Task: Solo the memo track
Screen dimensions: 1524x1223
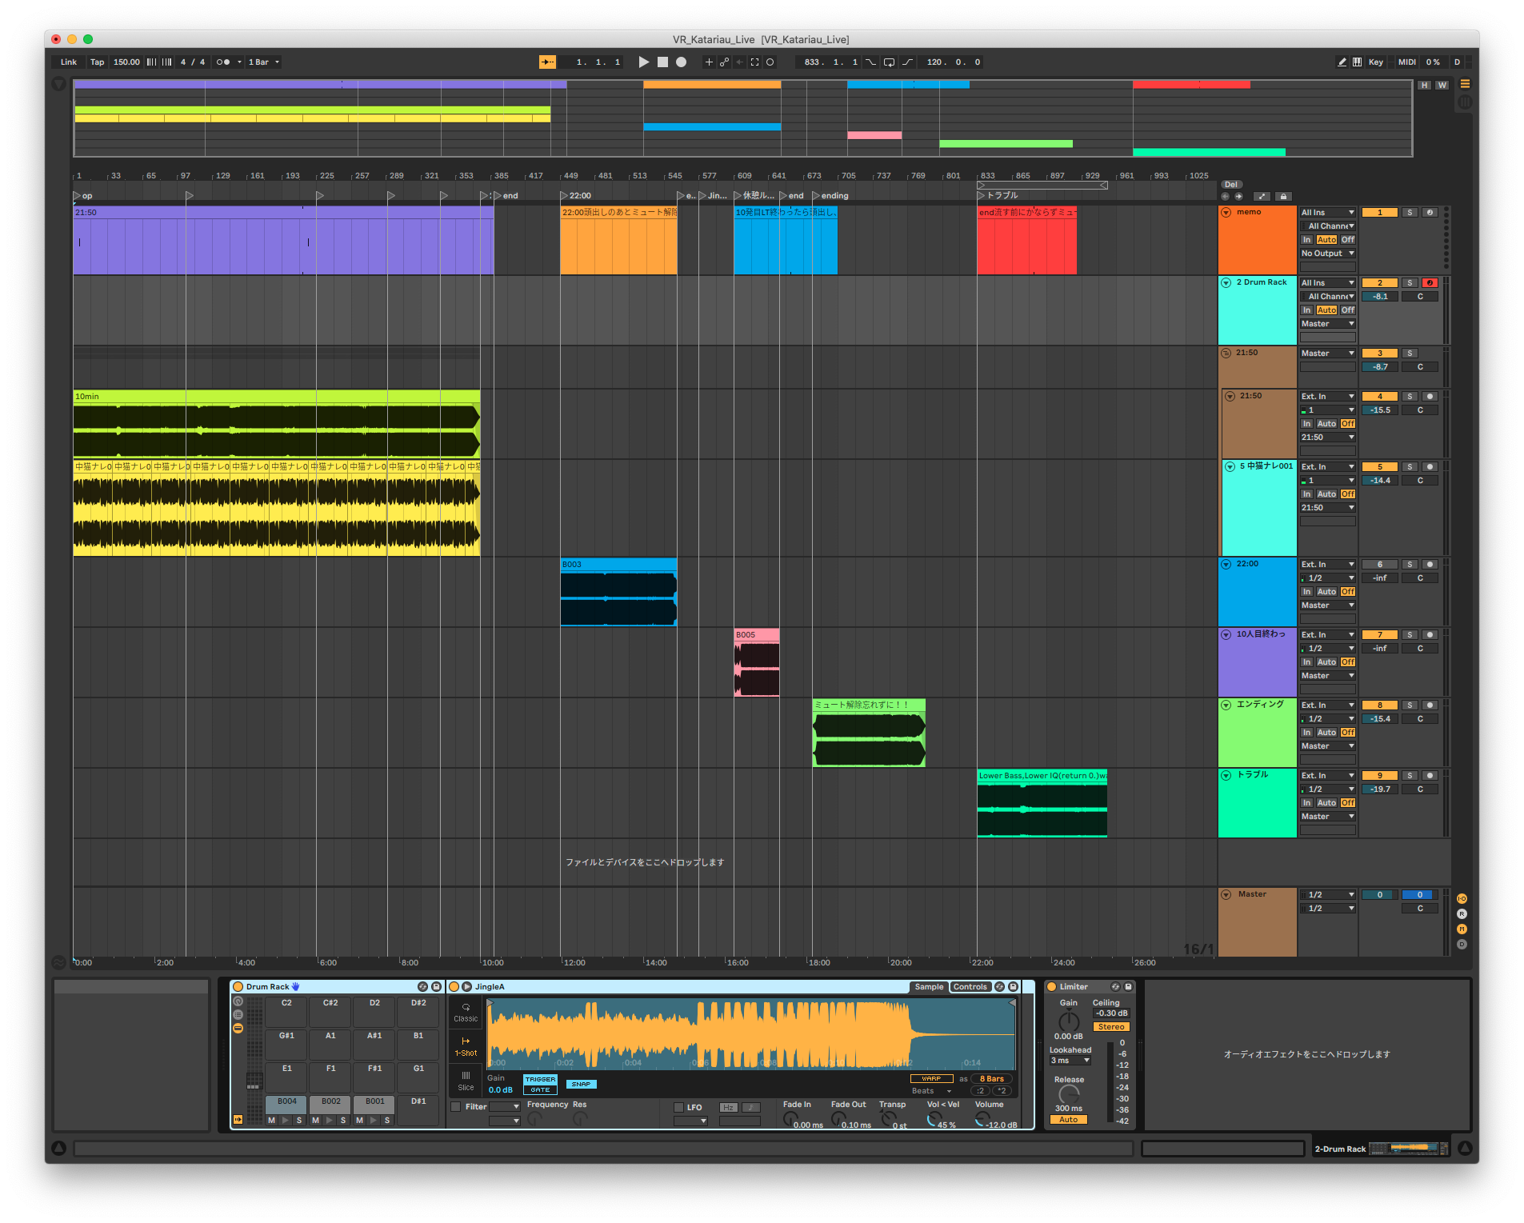Action: pos(1410,213)
